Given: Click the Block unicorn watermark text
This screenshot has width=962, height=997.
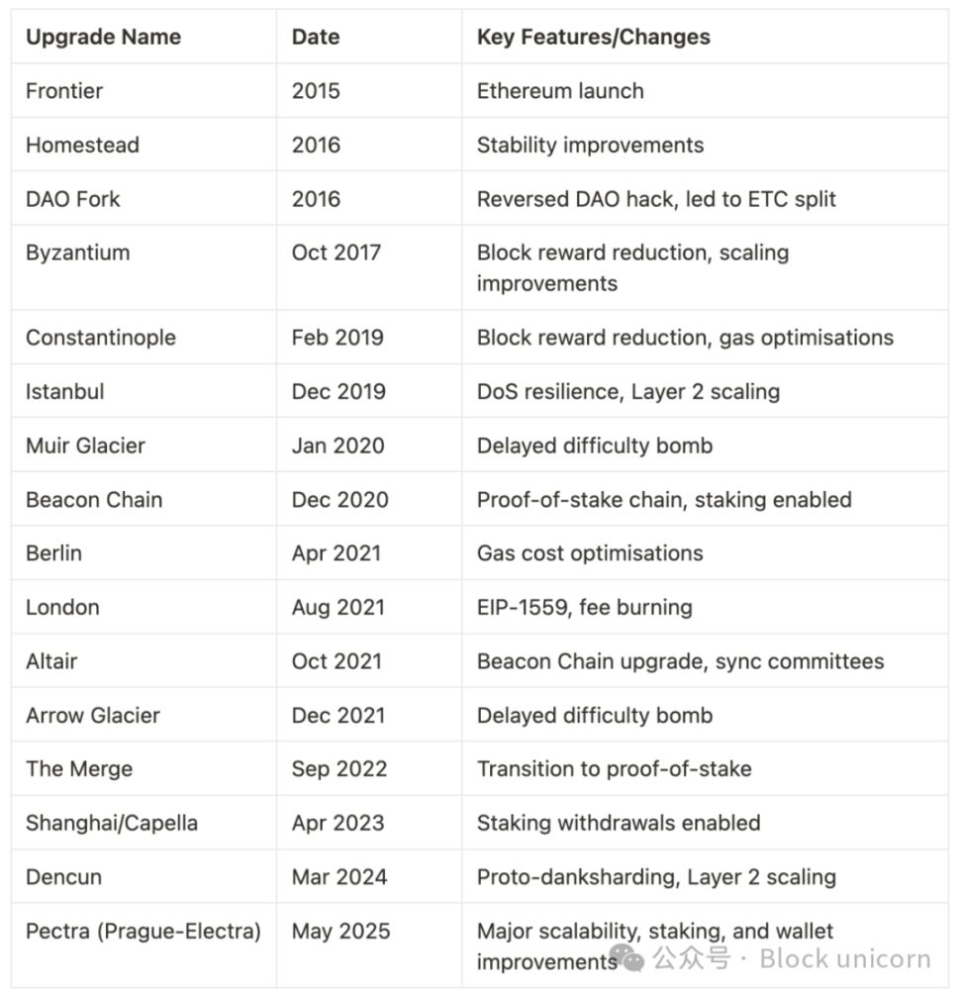Looking at the screenshot, I should (x=844, y=958).
